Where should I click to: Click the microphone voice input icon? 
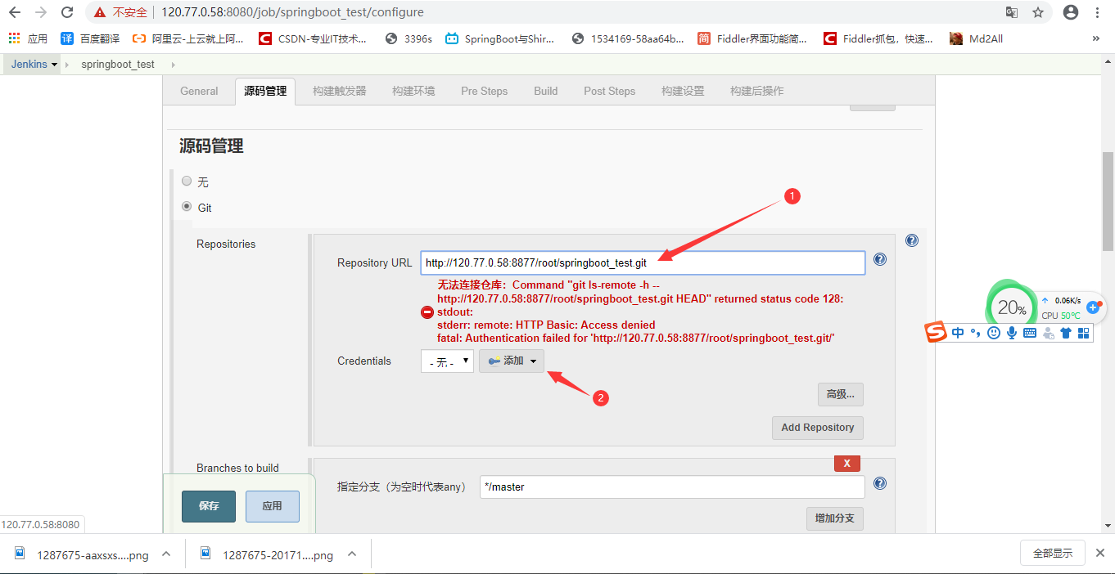click(x=1012, y=333)
